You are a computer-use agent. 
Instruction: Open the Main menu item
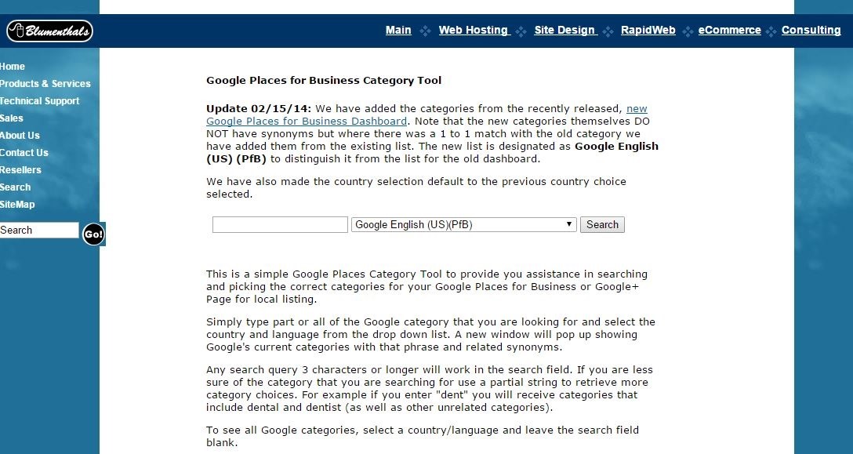point(398,31)
